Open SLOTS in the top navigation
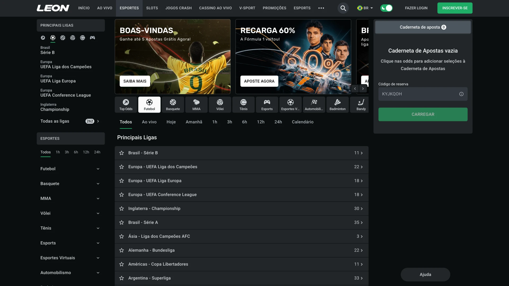509x286 pixels. pyautogui.click(x=152, y=8)
